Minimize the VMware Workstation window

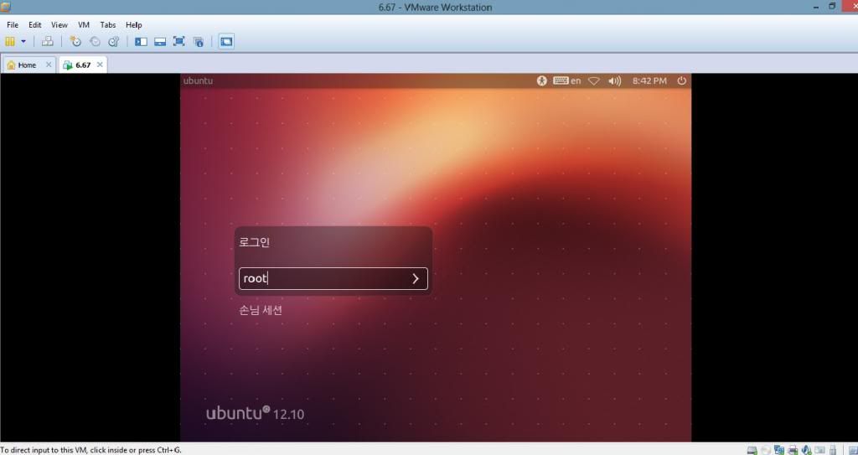(816, 7)
